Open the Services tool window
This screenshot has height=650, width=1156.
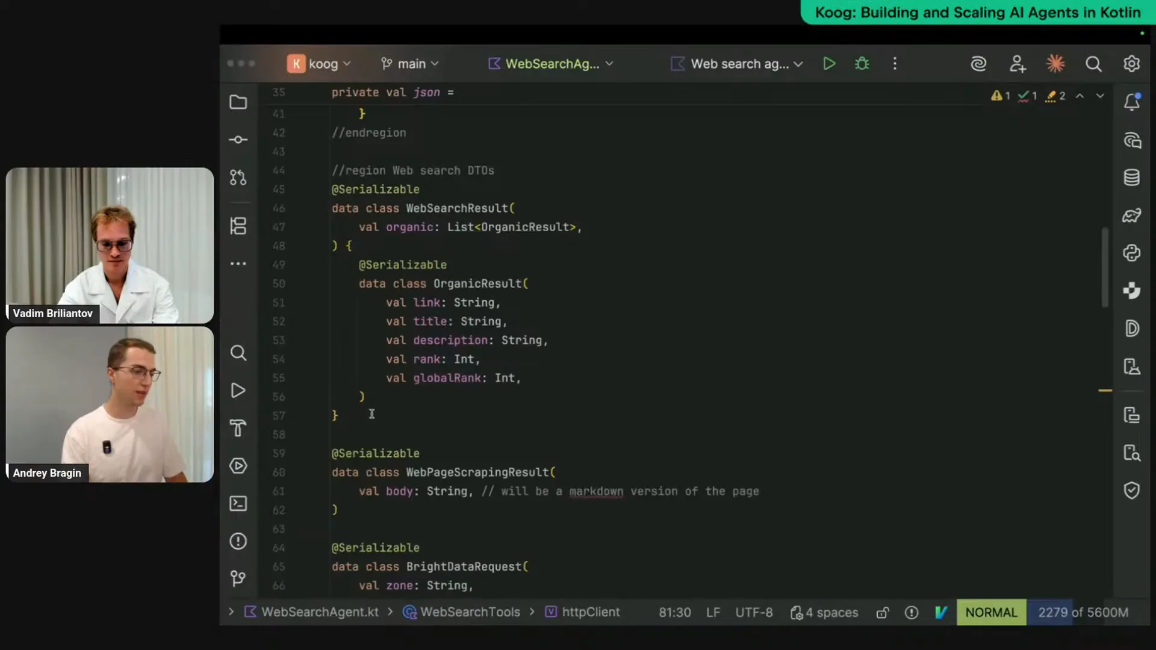coord(238,466)
